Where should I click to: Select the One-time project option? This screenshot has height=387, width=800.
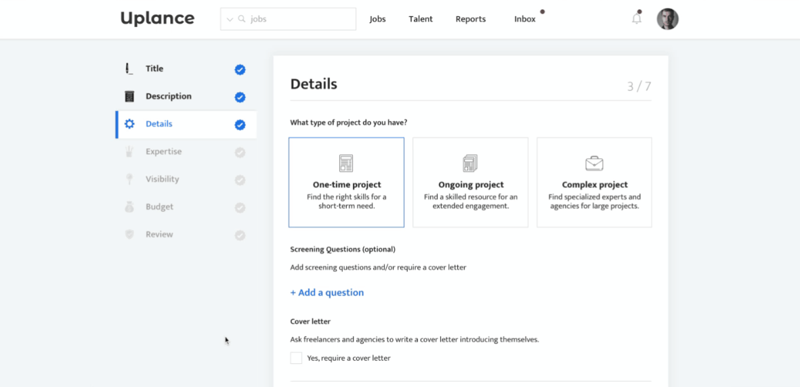[x=346, y=183]
